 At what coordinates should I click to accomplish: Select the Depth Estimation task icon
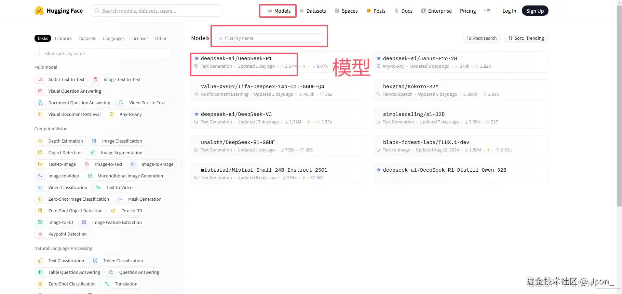coord(40,141)
